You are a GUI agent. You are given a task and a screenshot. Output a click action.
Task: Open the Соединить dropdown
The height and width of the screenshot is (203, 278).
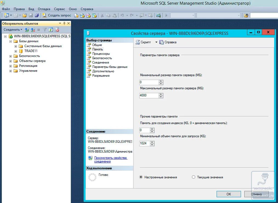coord(13,30)
